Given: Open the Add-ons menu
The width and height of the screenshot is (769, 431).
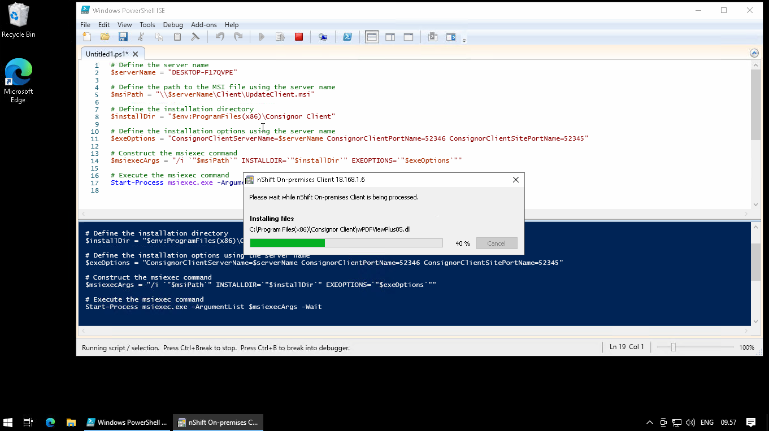Looking at the screenshot, I should coord(203,25).
